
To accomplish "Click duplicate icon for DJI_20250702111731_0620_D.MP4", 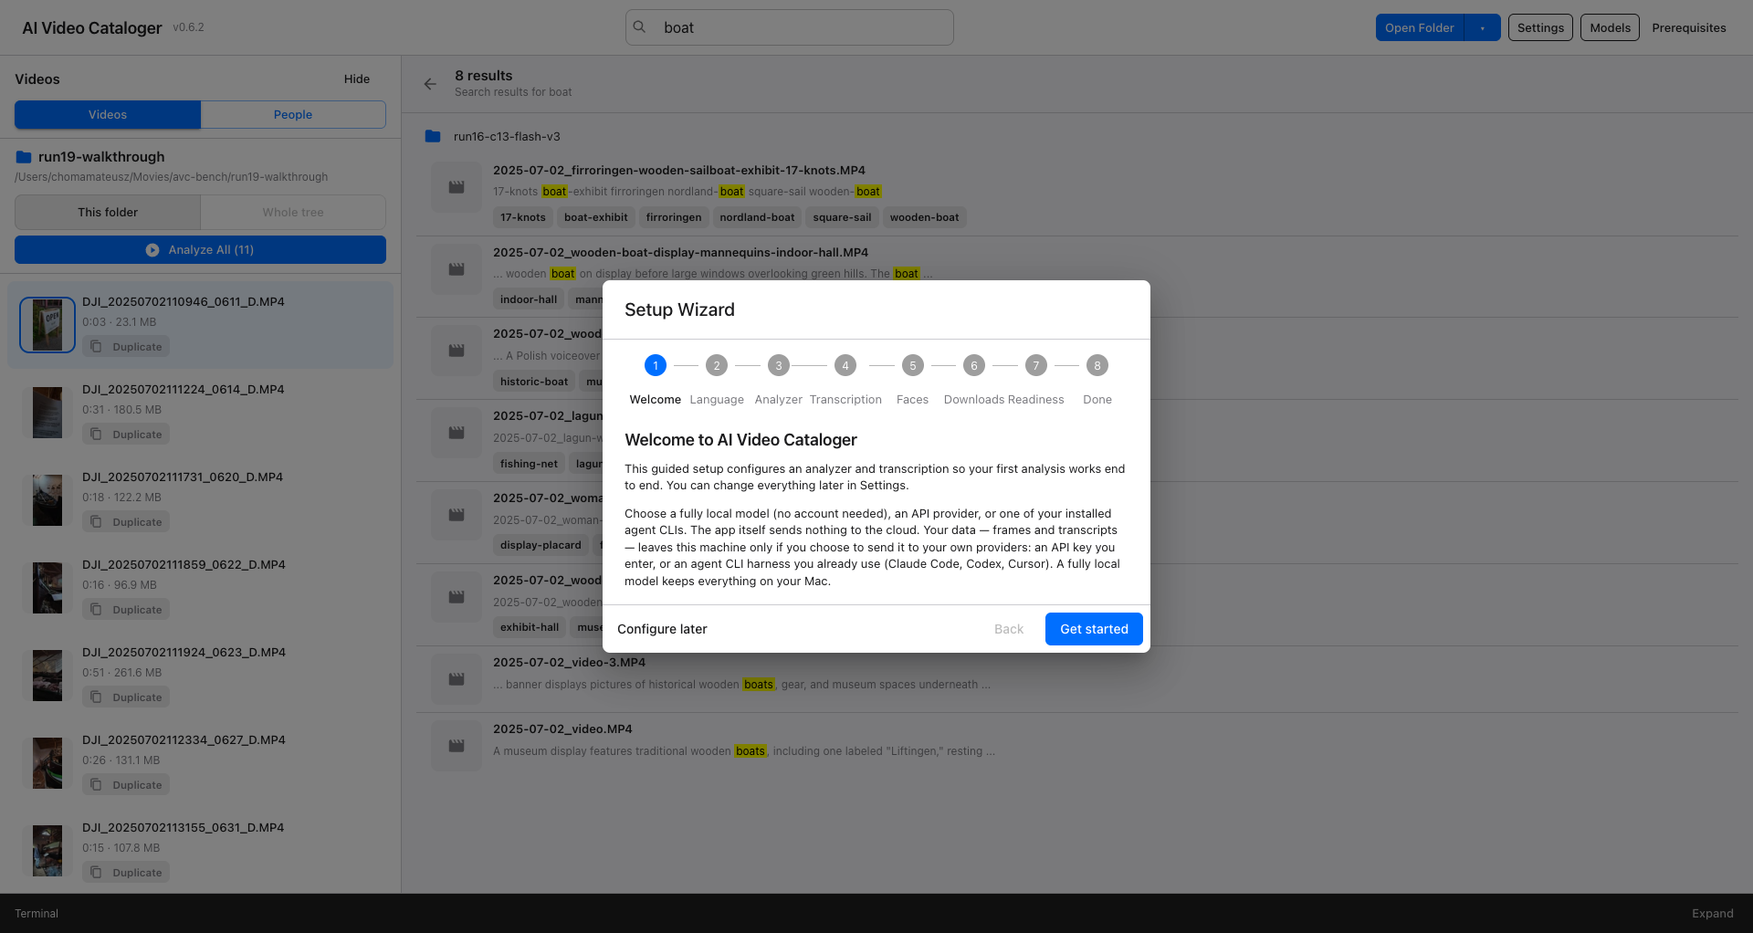I will point(96,522).
